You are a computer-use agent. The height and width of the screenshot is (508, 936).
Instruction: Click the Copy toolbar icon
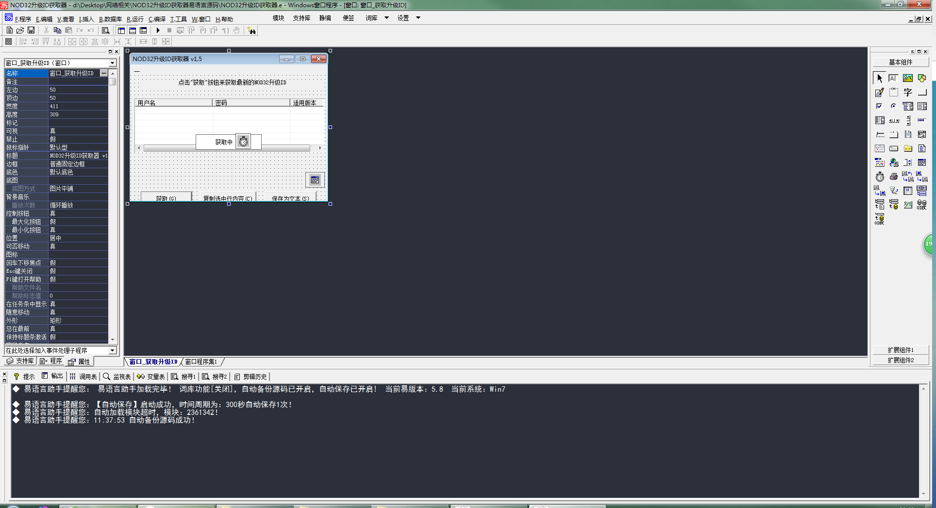(57, 30)
